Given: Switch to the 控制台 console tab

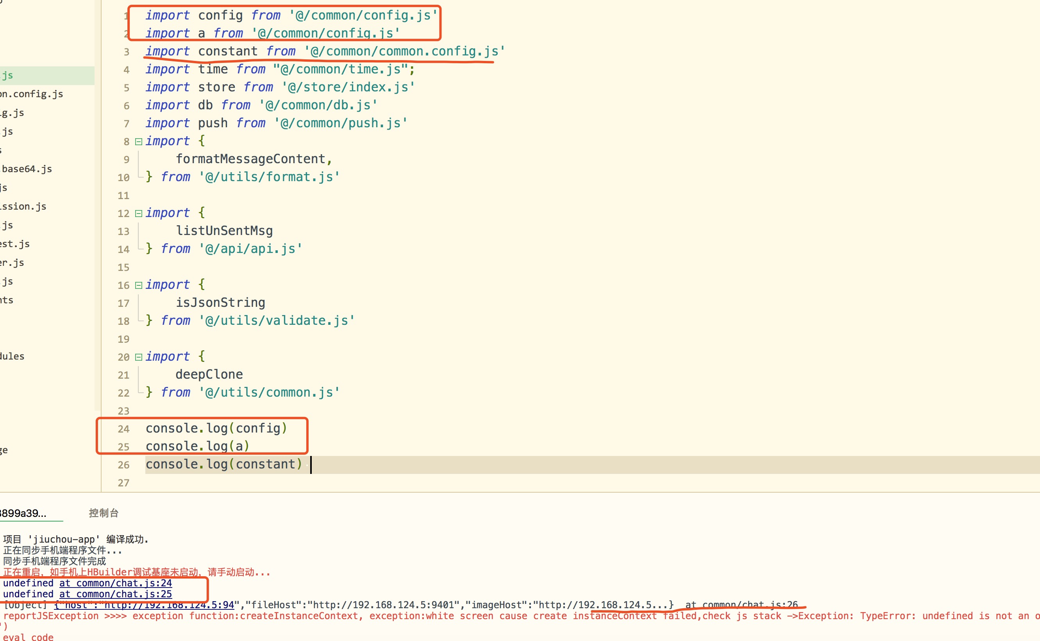Looking at the screenshot, I should click(x=104, y=513).
